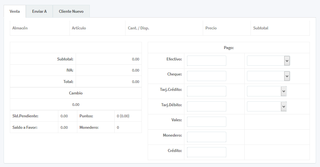Click the Precio column header
Screen dimensions: 320x167
click(211, 28)
